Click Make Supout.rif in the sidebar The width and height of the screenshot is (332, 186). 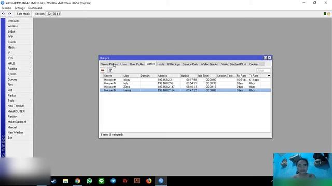click(x=17, y=122)
